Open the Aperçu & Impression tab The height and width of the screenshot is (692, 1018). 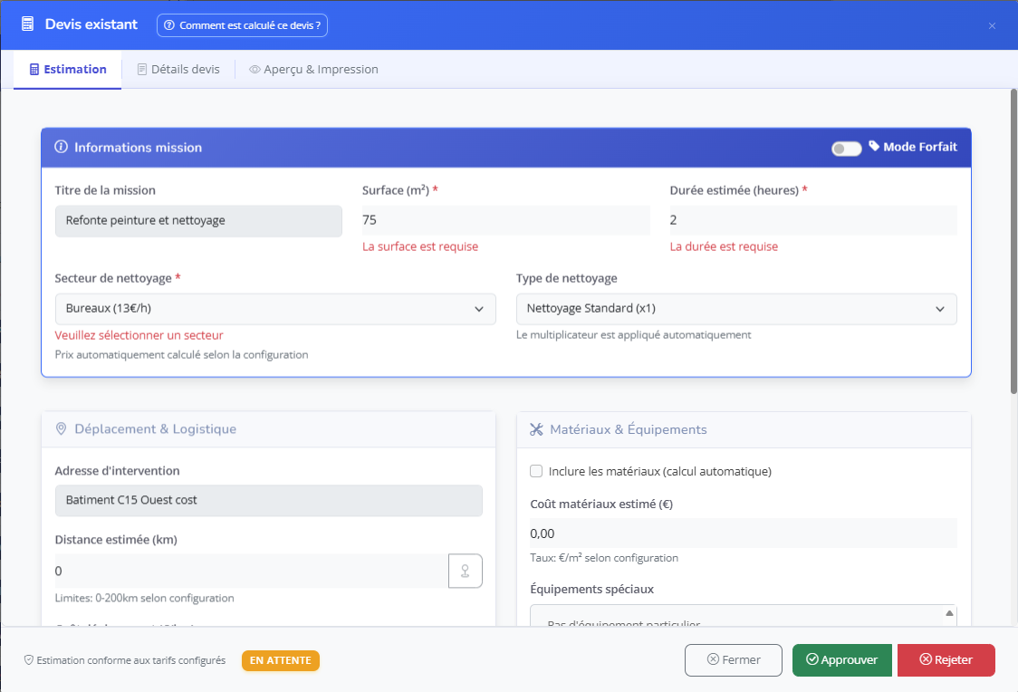pyautogui.click(x=313, y=70)
